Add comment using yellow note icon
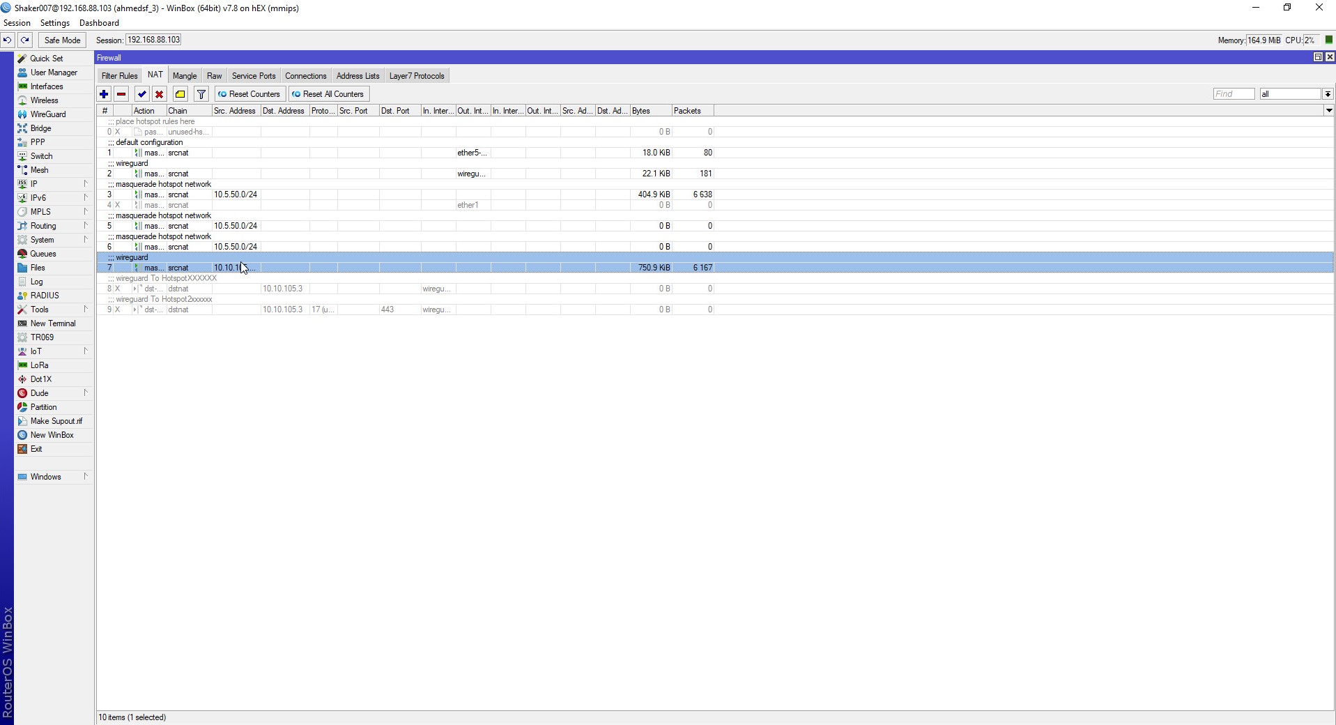 point(181,94)
